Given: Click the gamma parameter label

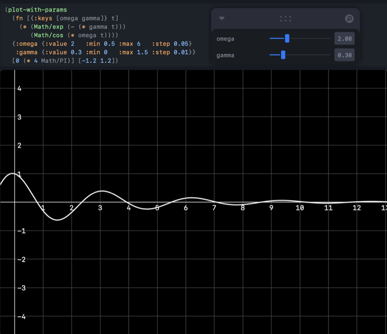Looking at the screenshot, I should pos(225,56).
